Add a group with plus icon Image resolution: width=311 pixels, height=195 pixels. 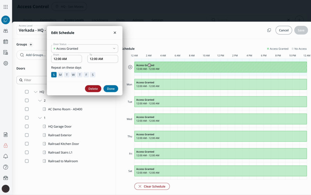click(31, 44)
